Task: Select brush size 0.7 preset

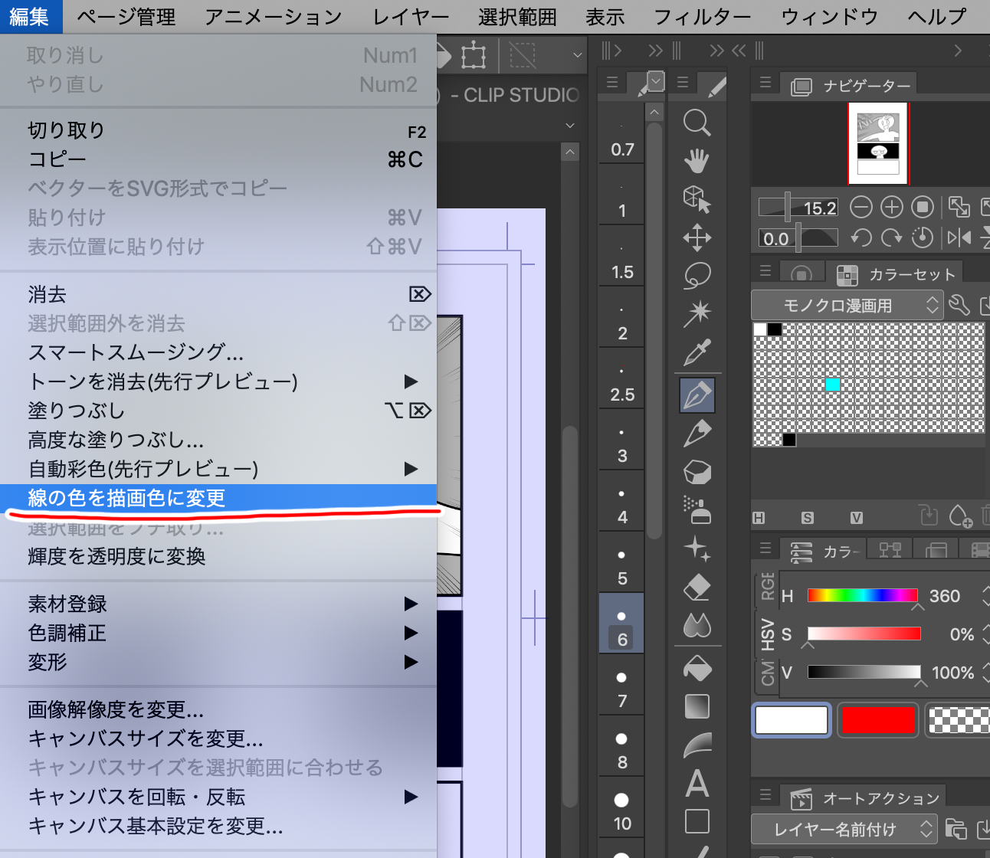Action: click(621, 133)
